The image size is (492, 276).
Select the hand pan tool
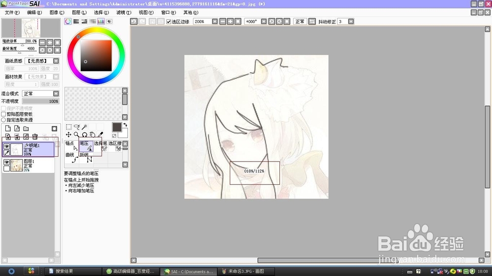(x=92, y=135)
